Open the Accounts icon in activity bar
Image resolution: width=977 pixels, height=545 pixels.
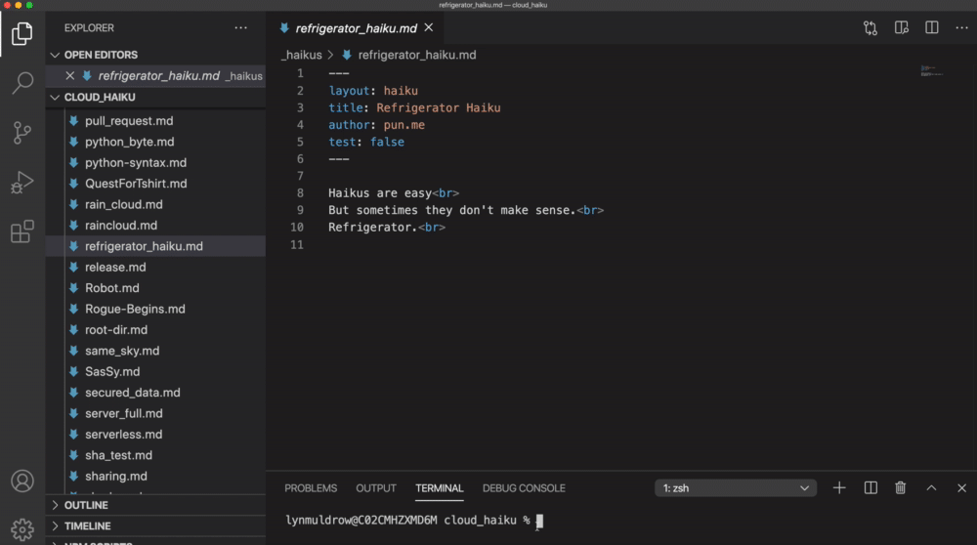coord(21,481)
